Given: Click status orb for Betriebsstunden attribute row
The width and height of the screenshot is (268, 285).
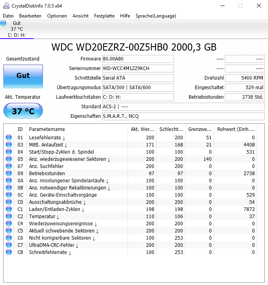Looking at the screenshot, I should [x=9, y=173].
